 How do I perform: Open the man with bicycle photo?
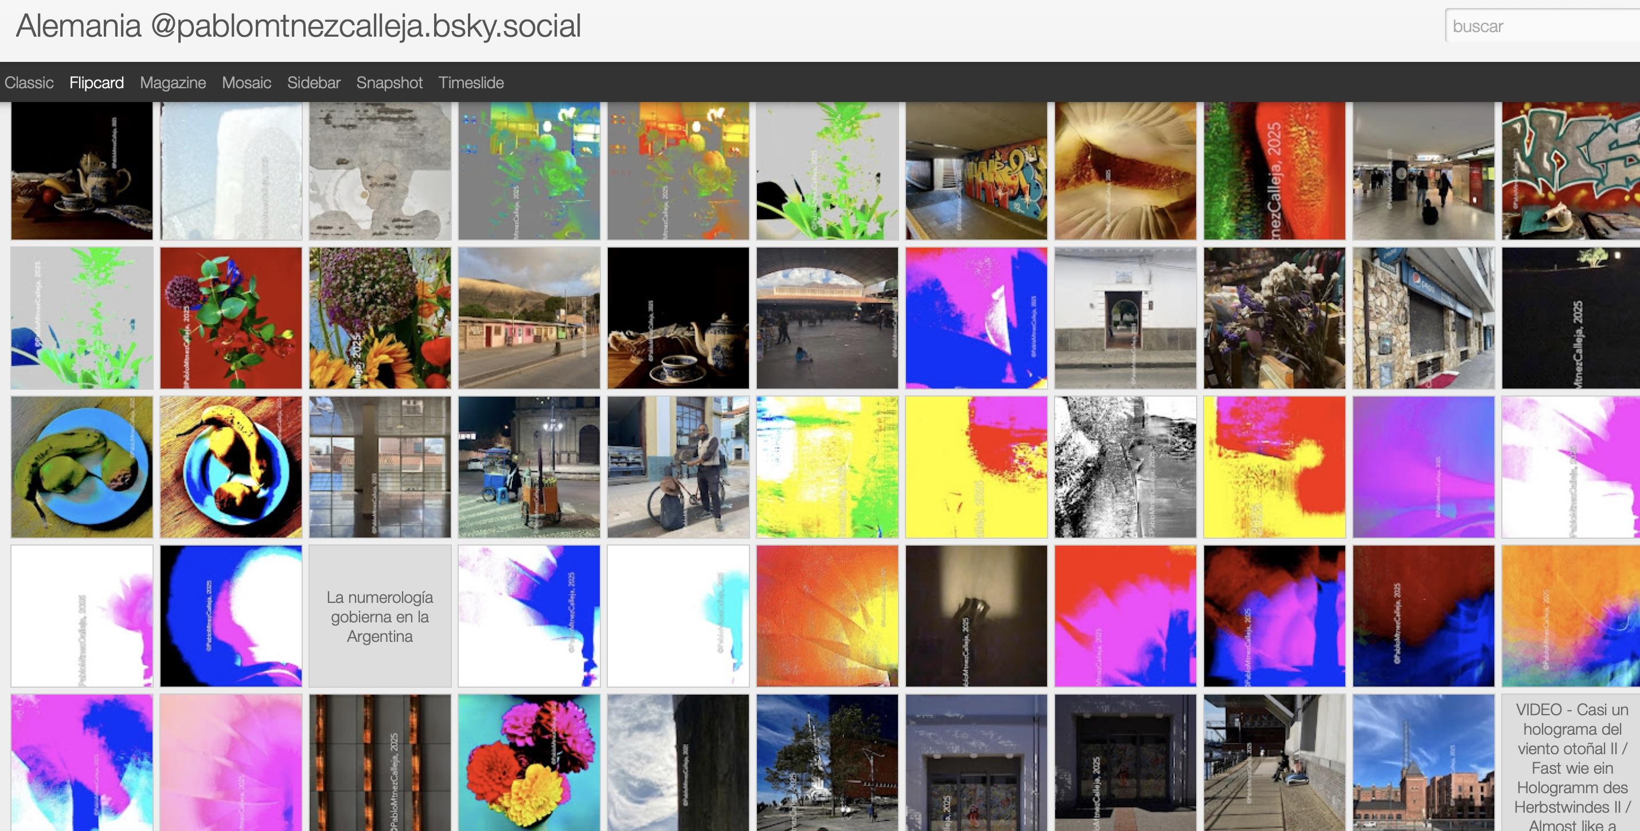point(677,467)
